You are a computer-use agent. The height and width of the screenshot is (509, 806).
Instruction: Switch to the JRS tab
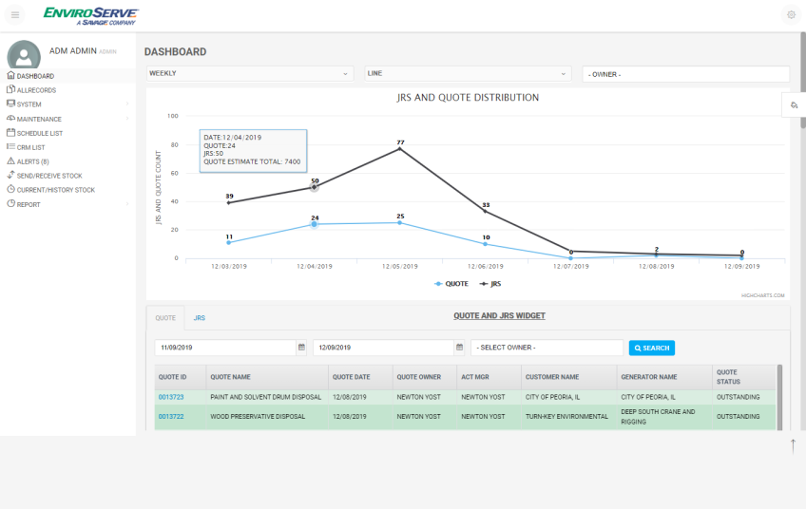(199, 318)
